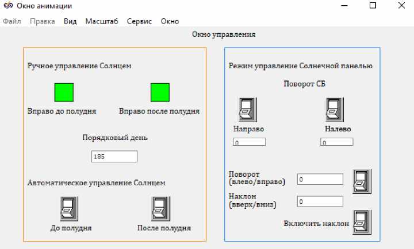
Task: Flip the 'Направо' solar panel rotation switch
Action: click(x=247, y=110)
